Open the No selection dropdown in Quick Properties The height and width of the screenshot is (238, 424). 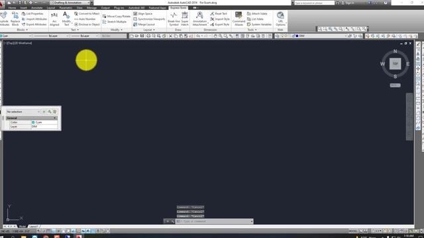point(23,112)
